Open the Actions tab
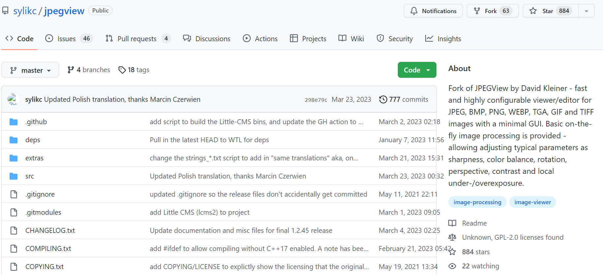 click(260, 39)
